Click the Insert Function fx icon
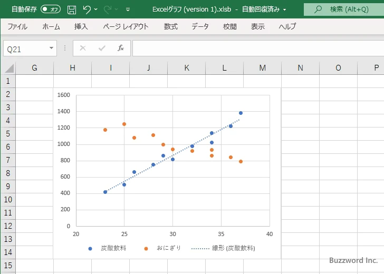 coord(121,48)
